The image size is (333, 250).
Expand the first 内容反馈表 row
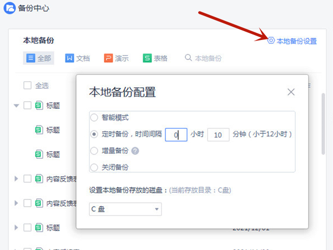click(x=16, y=179)
